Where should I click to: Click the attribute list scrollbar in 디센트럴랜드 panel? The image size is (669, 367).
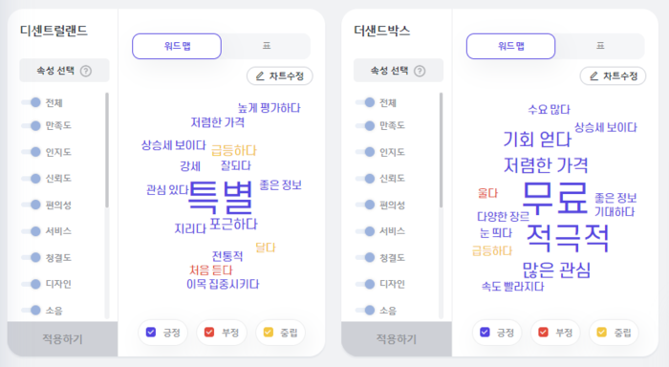coord(107,150)
